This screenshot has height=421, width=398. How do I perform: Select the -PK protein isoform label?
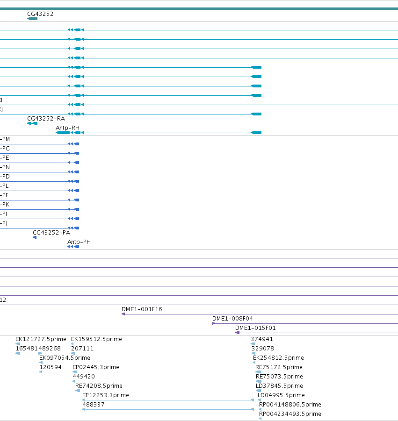point(5,205)
